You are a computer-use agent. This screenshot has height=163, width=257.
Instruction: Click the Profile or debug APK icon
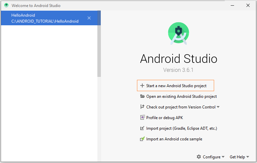tap(142, 117)
